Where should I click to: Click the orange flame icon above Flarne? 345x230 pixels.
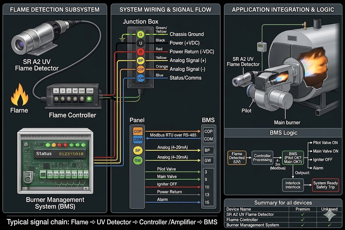pyautogui.click(x=20, y=95)
